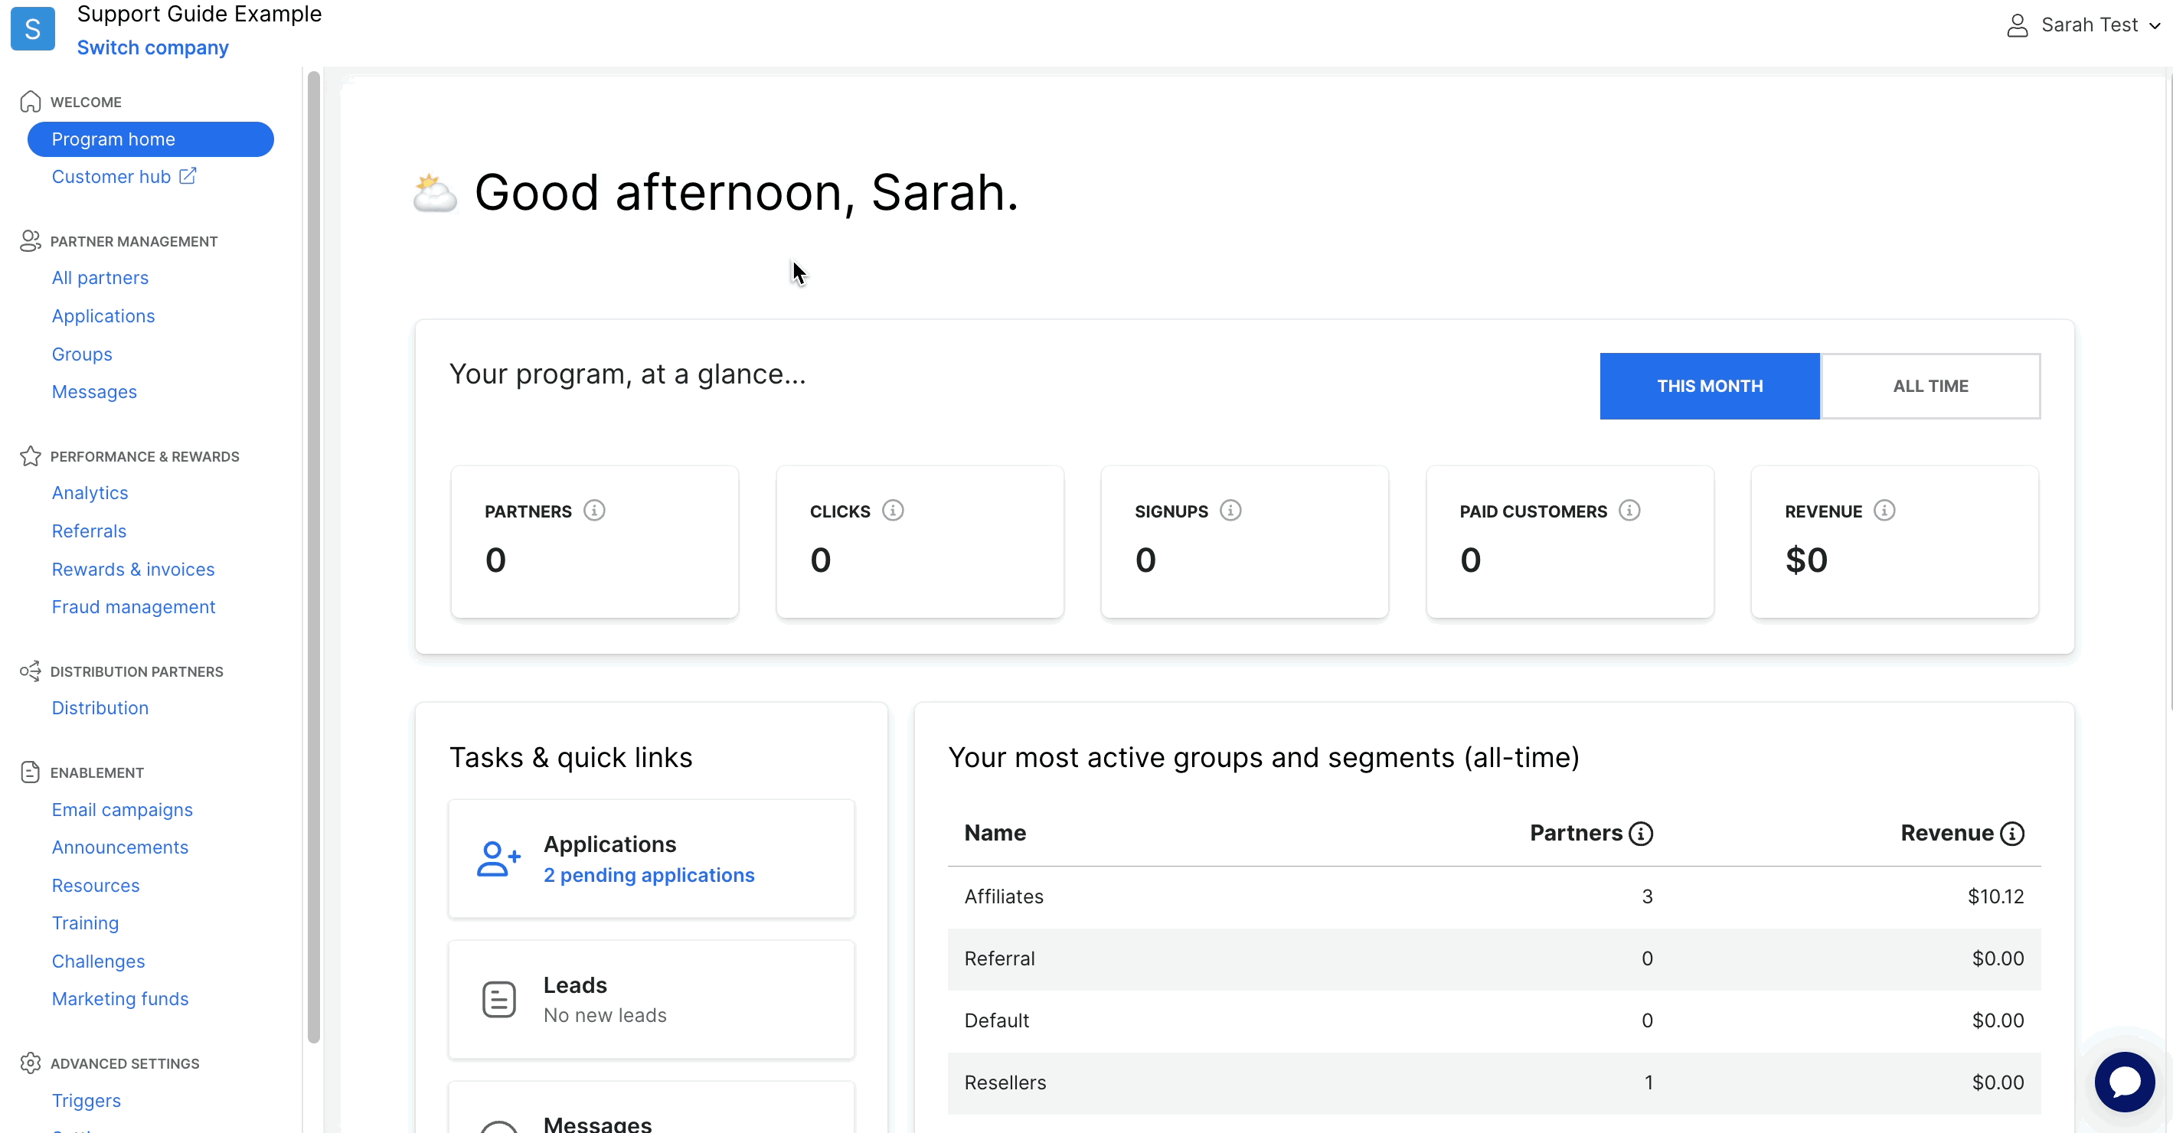Click the Default row name
This screenshot has height=1133, width=2173.
[x=996, y=1020]
